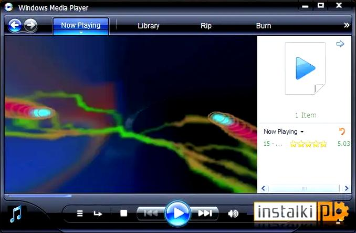The width and height of the screenshot is (356, 233).
Task: Click the blue arrow in the list pane
Action: click(x=340, y=44)
